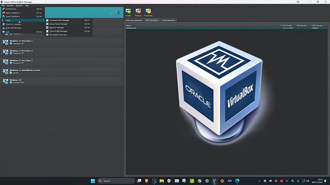Click the Windows 11 Installation Screen VM icon
330x185 pixels.
5,71
